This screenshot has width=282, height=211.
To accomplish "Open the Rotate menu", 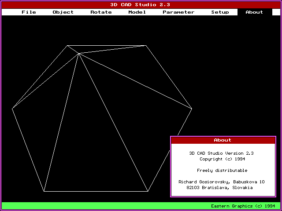I will click(x=101, y=12).
